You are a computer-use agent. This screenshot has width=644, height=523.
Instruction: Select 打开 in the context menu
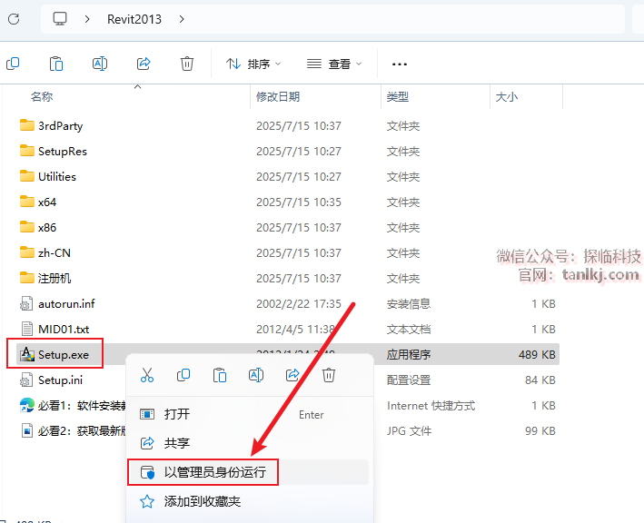177,414
